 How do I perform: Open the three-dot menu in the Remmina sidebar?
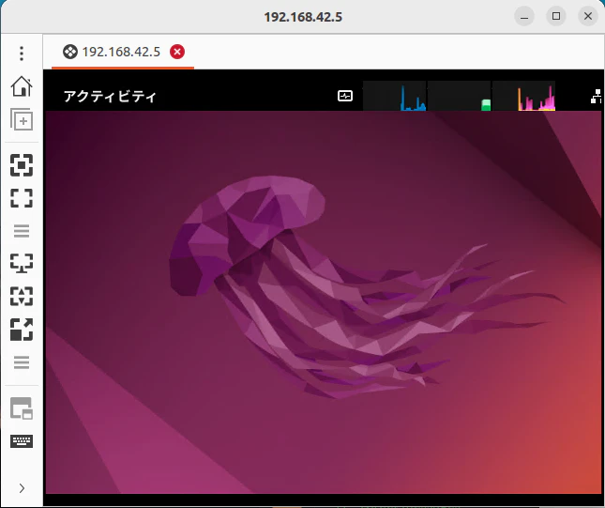coord(22,54)
